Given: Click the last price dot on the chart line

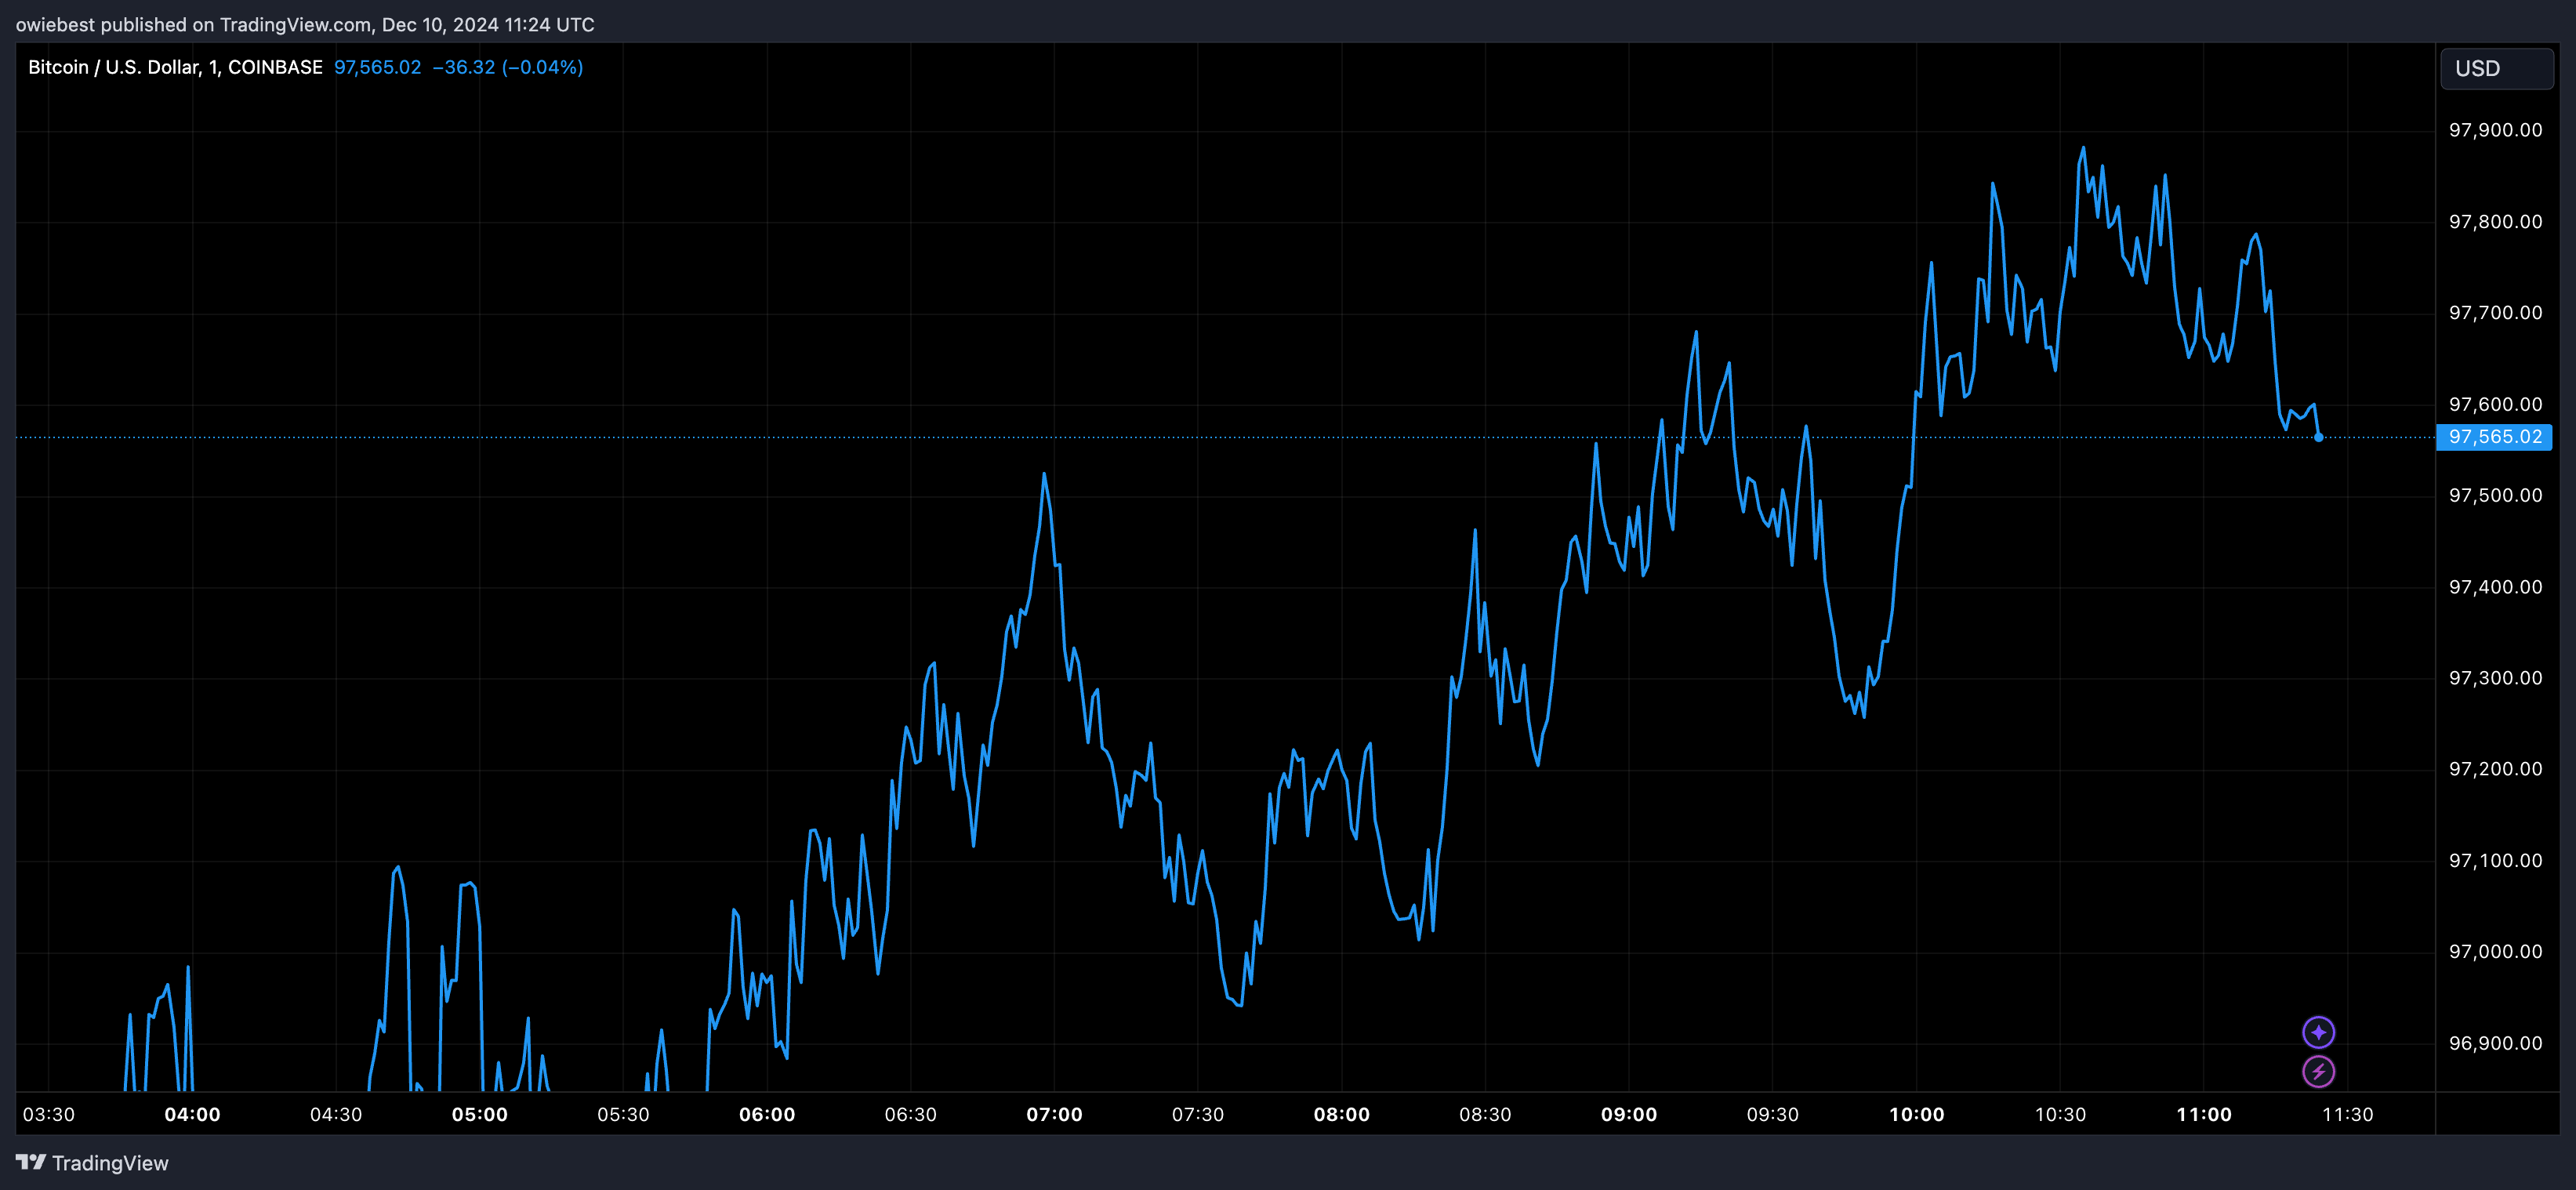Looking at the screenshot, I should (2318, 437).
